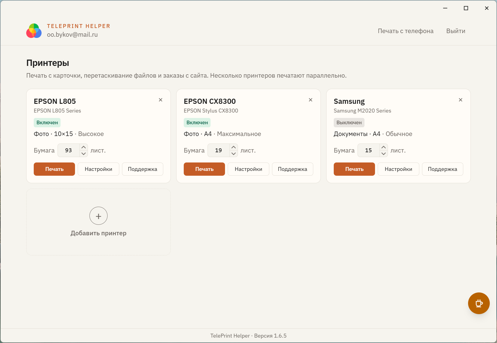
Task: Click the paper count field showing 93
Action: click(69, 150)
